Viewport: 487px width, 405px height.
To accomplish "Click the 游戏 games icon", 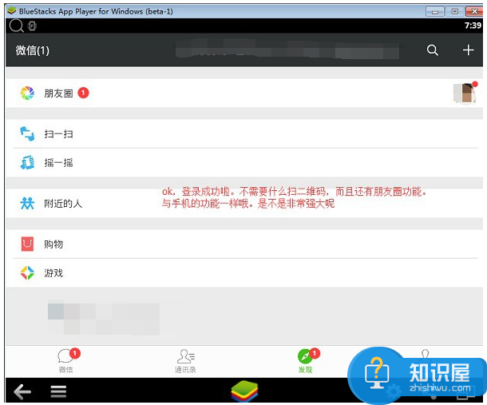I will click(x=27, y=272).
